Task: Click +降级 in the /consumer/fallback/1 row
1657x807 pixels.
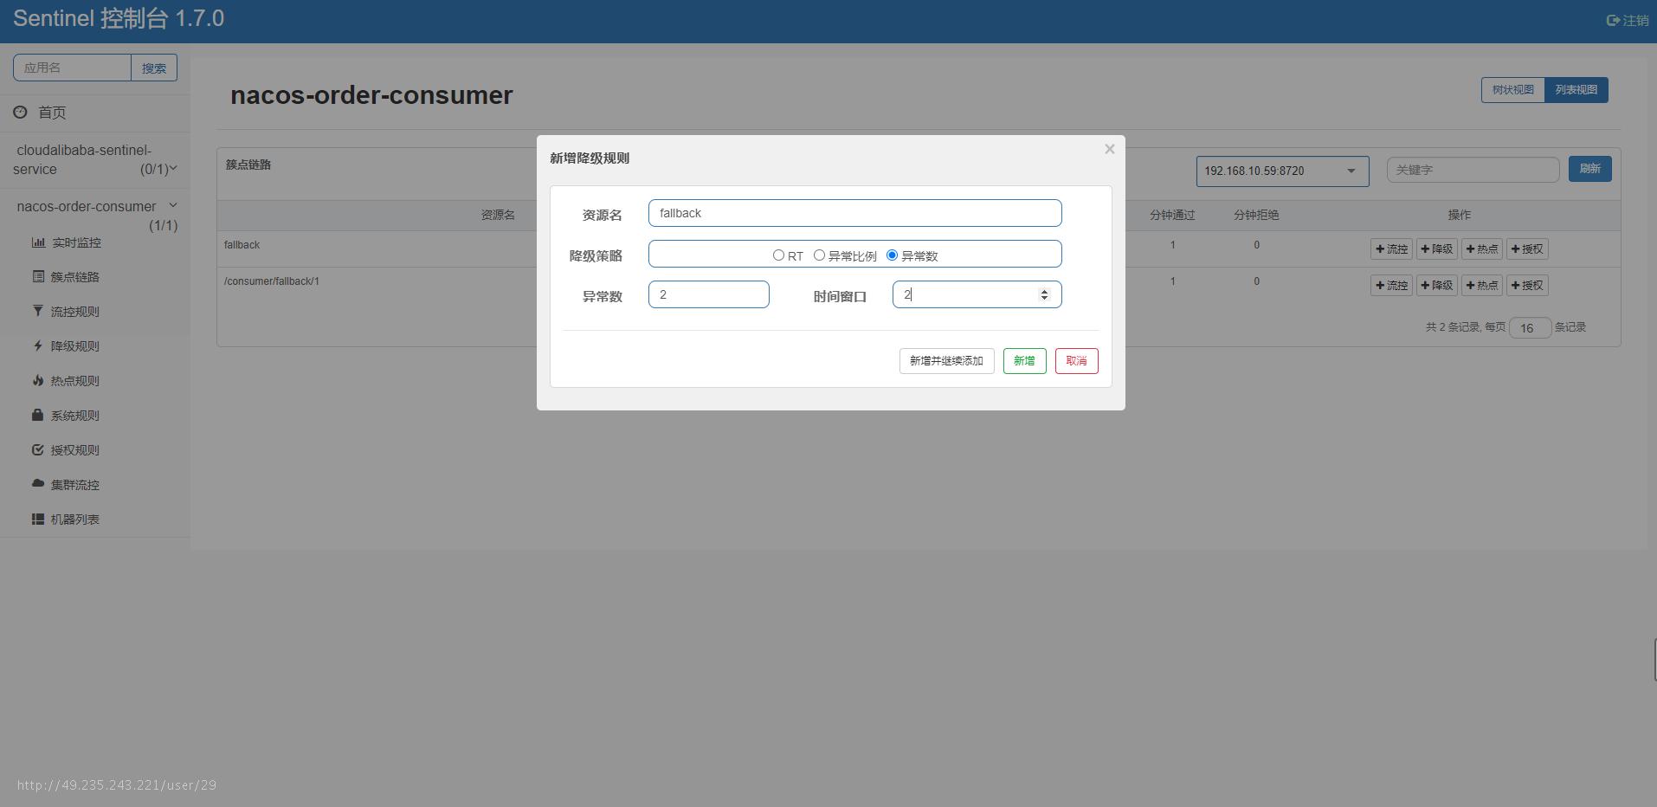Action: coord(1436,286)
